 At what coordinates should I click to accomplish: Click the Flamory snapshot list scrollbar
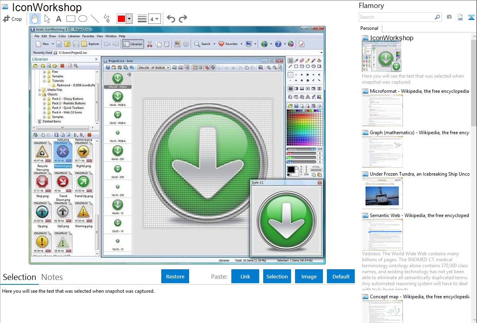pyautogui.click(x=474, y=83)
